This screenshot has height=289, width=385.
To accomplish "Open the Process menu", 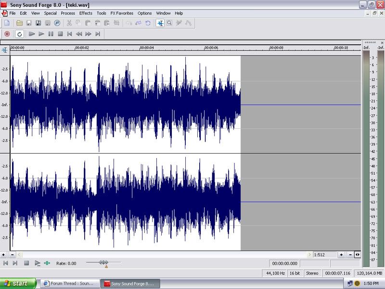I will pyautogui.click(x=68, y=13).
